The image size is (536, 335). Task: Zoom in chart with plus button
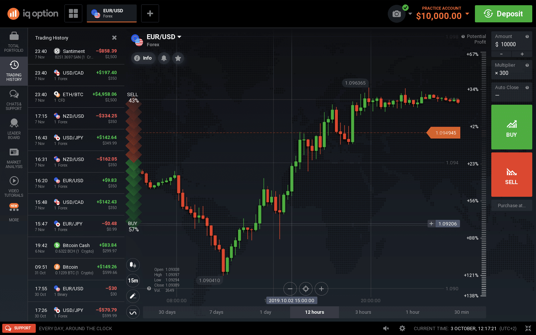[321, 289]
